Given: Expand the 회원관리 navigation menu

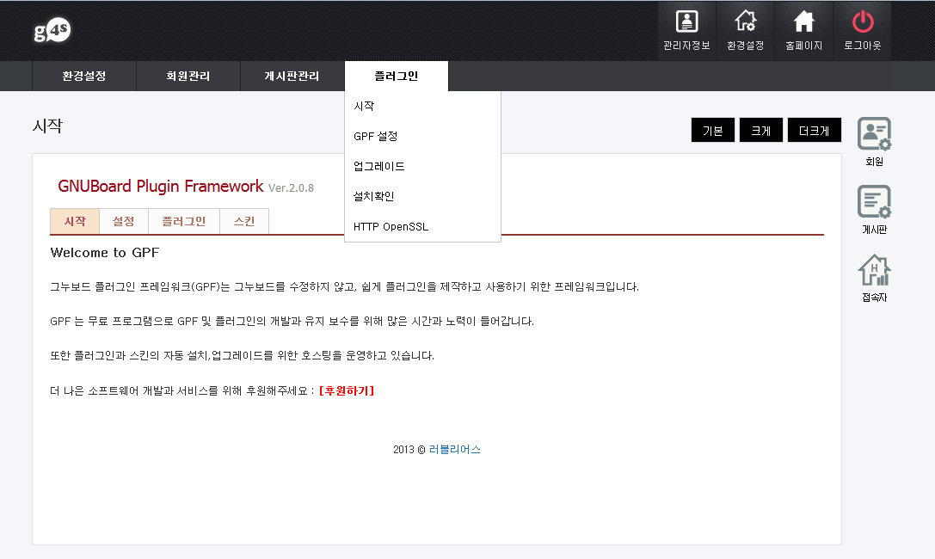Looking at the screenshot, I should tap(188, 77).
